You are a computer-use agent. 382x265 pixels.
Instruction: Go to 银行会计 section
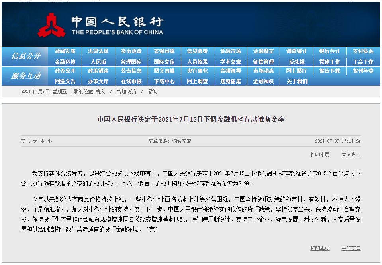point(330,51)
